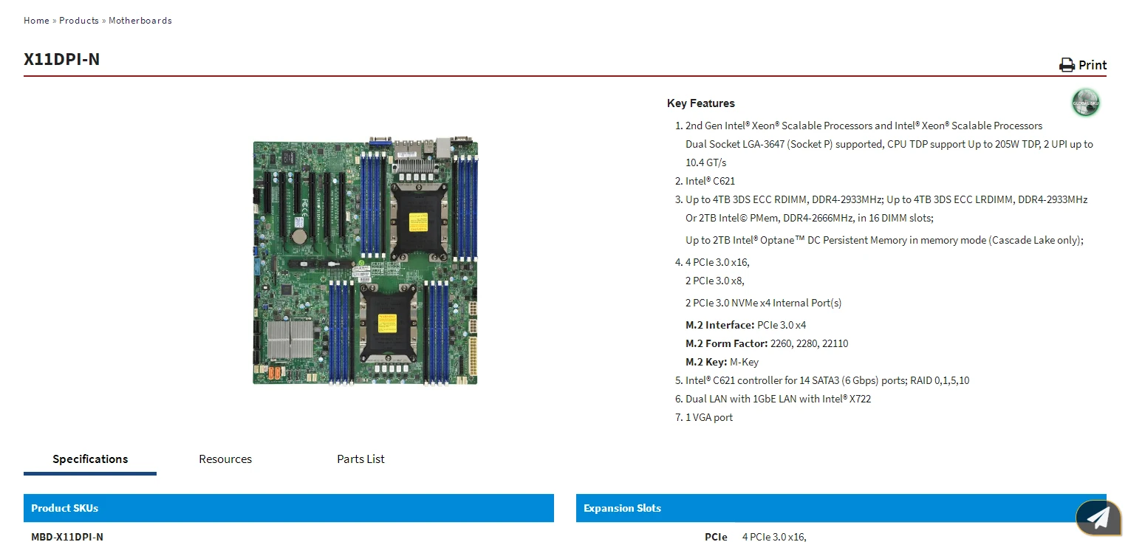This screenshot has height=542, width=1128.
Task: Select the MBD-X11DPI-N SKU entry
Action: [x=67, y=537]
